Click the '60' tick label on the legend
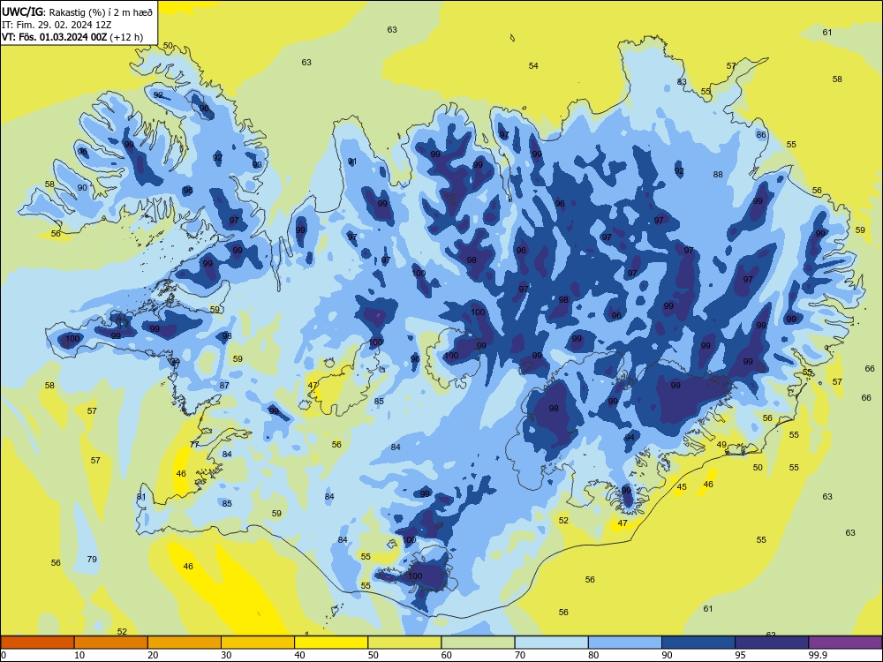This screenshot has height=662, width=883. coord(447,655)
